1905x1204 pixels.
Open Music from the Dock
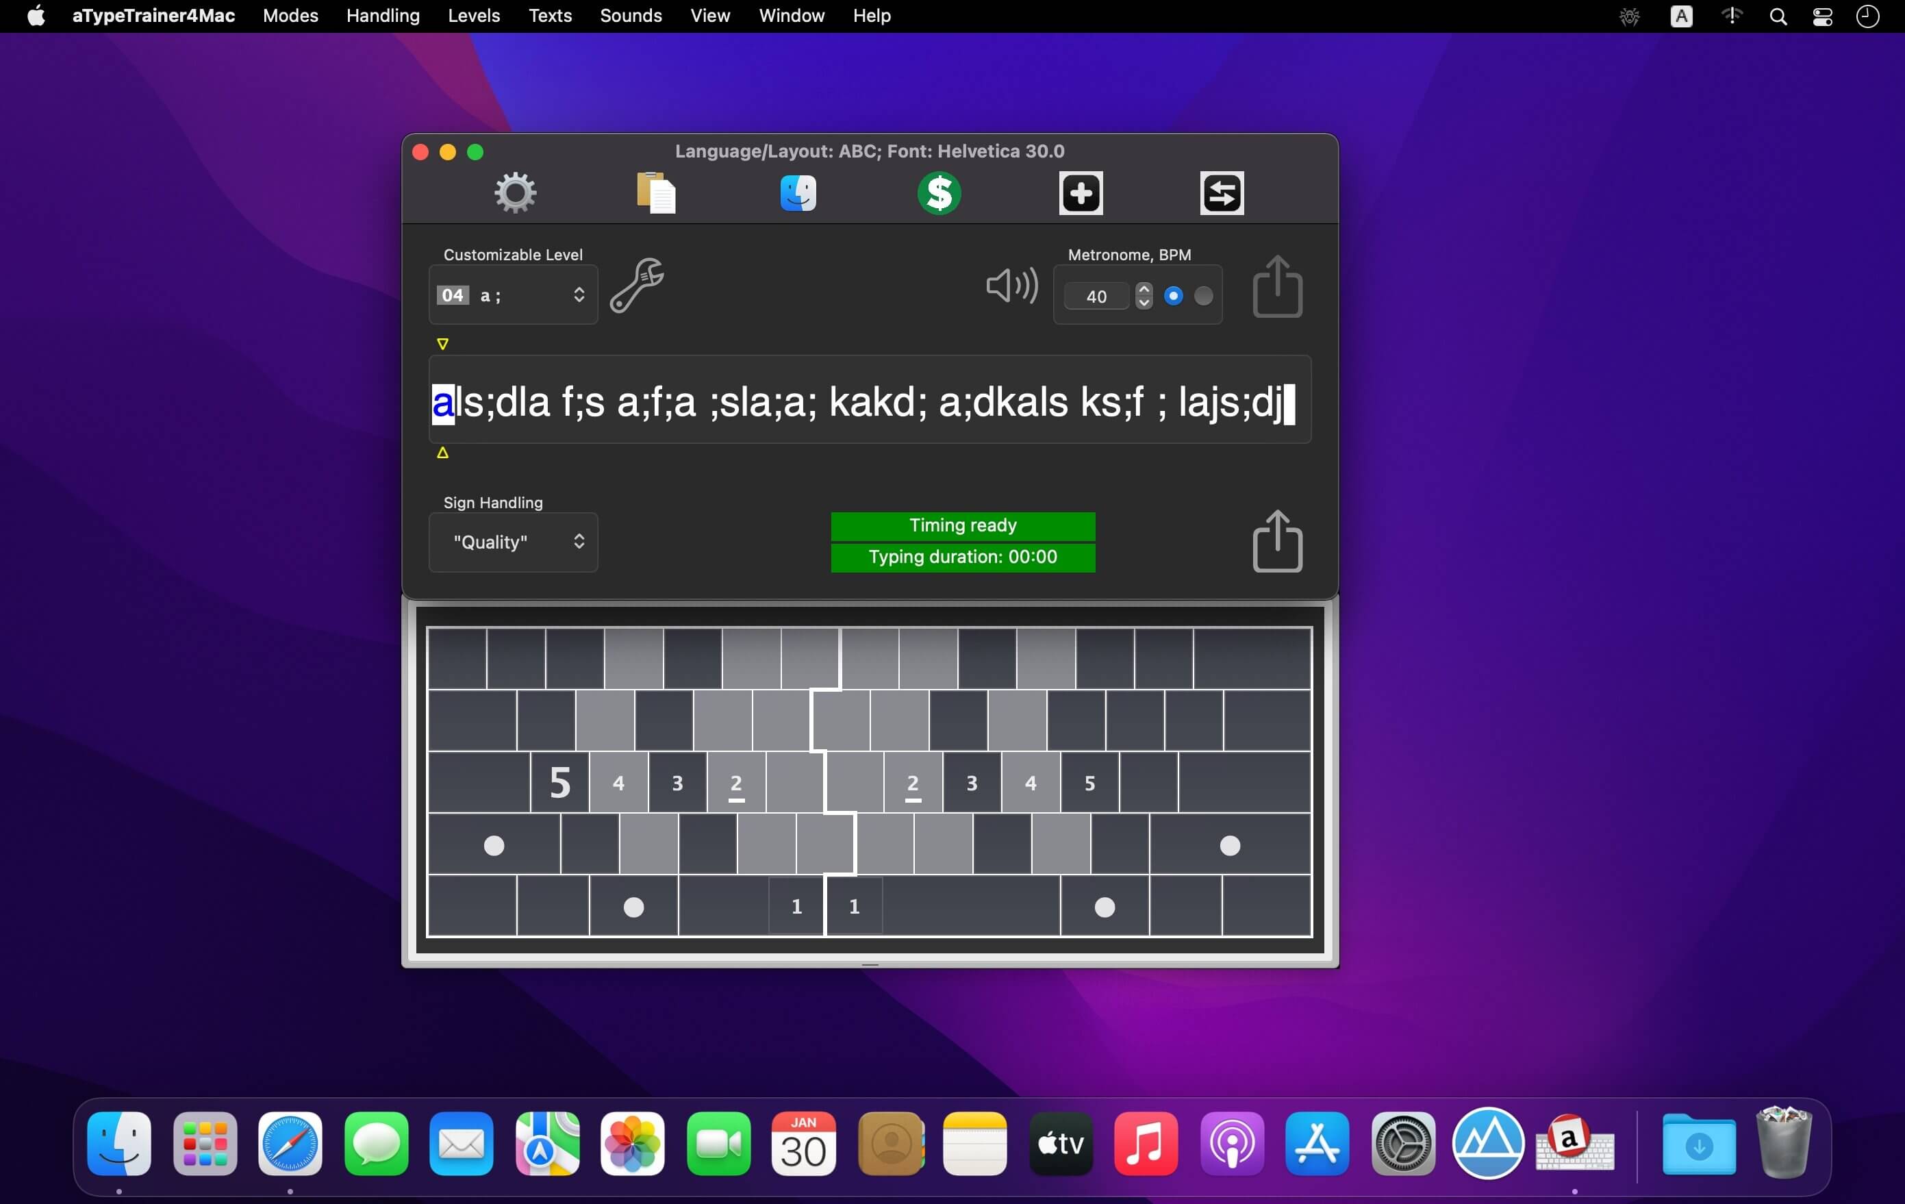coord(1146,1143)
